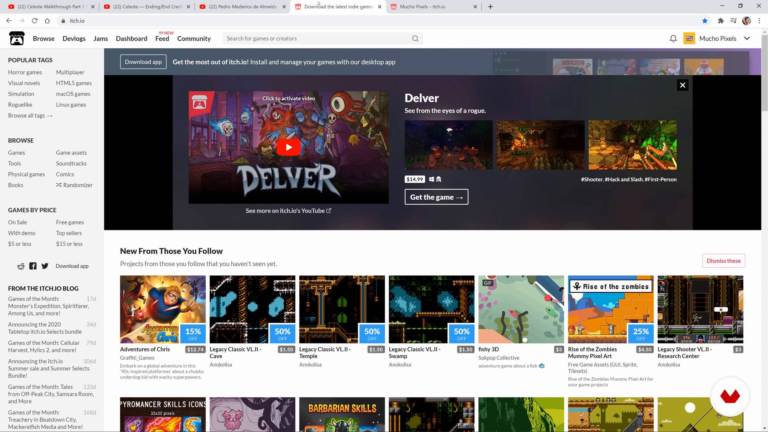Expand the Mucho Pixels account dropdown
The image size is (768, 432).
[747, 38]
